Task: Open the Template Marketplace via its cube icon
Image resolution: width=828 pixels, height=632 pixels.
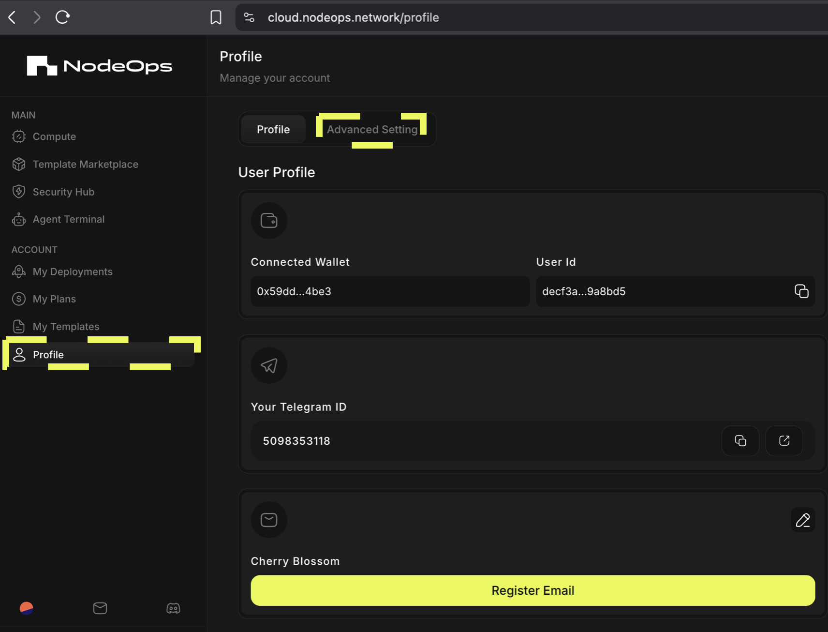Action: point(18,164)
